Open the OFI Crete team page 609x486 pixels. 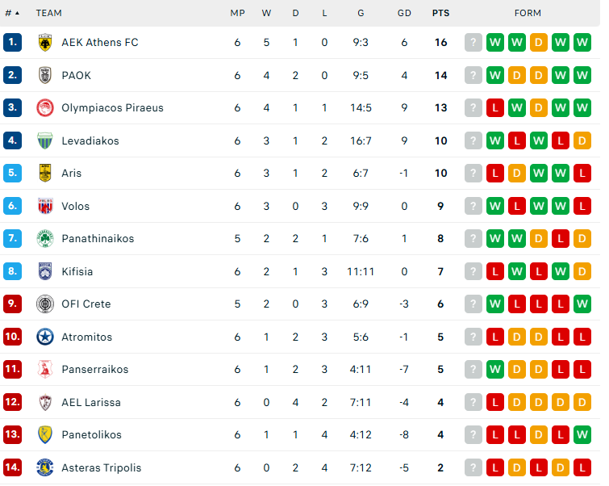click(x=86, y=304)
